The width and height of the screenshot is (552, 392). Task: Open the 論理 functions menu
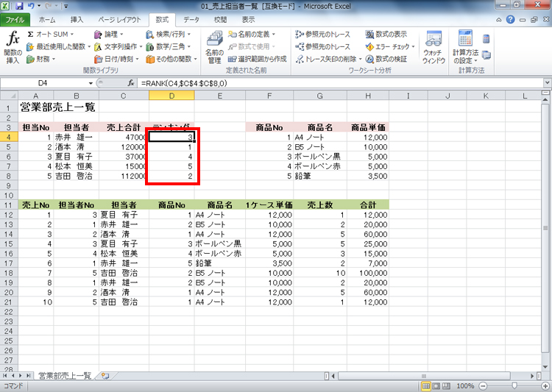[108, 34]
